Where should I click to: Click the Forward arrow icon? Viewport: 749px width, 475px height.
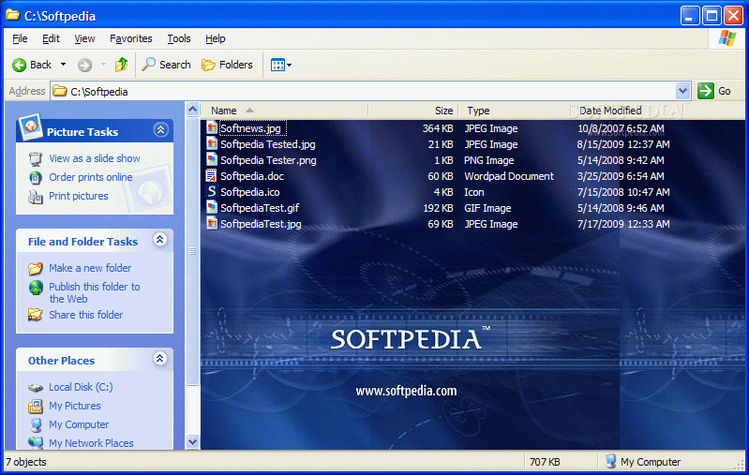point(84,65)
